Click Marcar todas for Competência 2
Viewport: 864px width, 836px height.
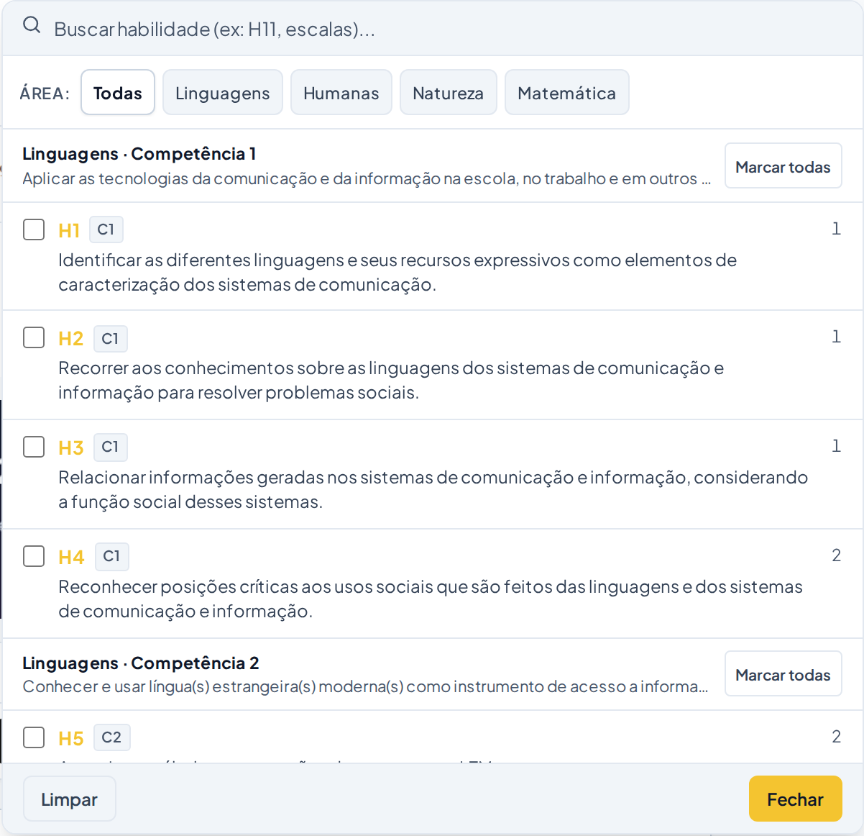pyautogui.click(x=783, y=673)
